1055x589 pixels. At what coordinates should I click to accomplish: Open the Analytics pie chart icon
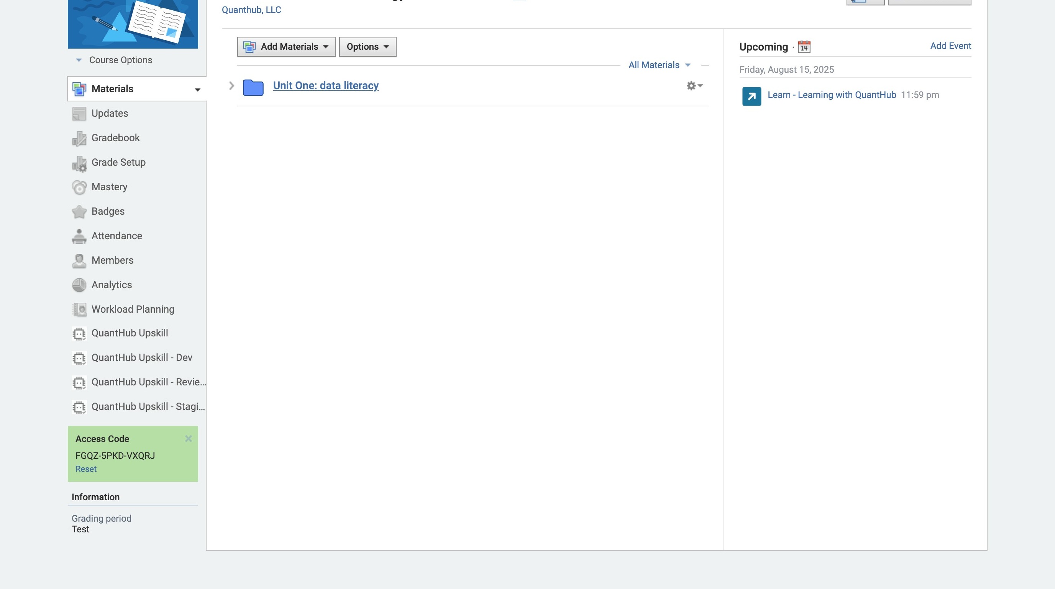point(79,285)
